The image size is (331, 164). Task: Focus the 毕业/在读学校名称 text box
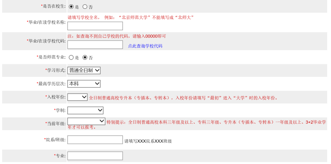[95, 26]
